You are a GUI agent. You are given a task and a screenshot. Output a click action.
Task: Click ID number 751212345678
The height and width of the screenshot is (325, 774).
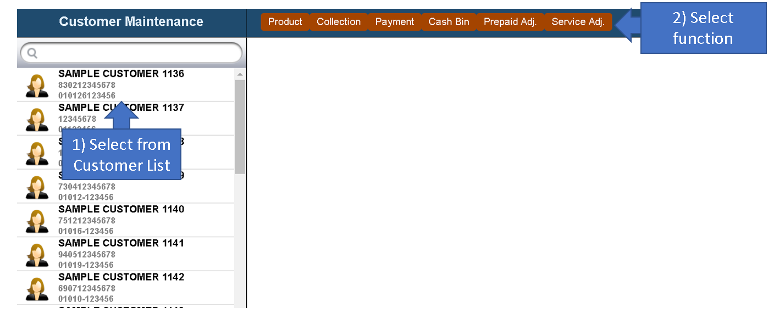coord(87,221)
